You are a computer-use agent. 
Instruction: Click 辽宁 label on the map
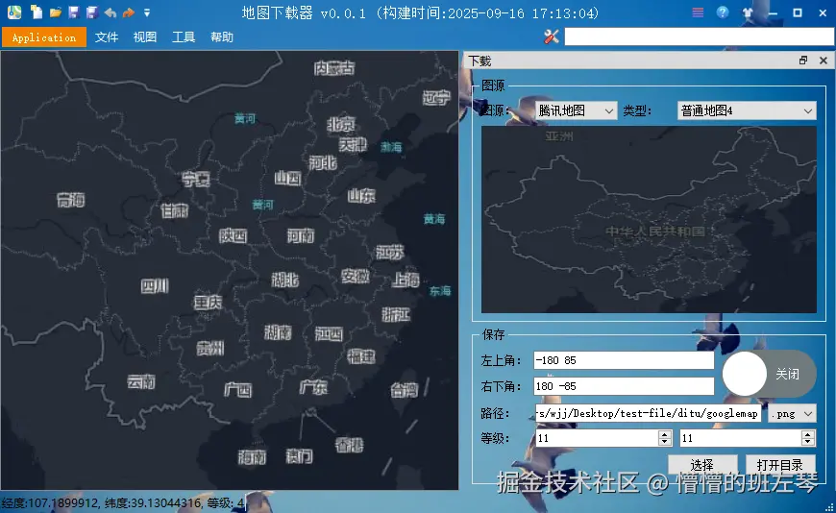[x=436, y=98]
